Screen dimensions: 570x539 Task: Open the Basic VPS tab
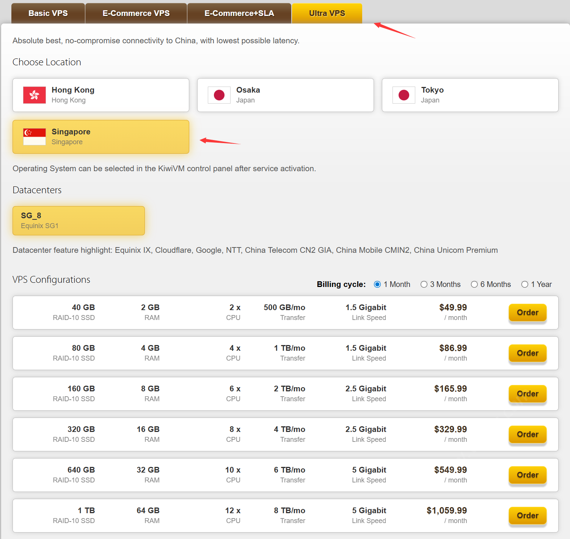48,13
